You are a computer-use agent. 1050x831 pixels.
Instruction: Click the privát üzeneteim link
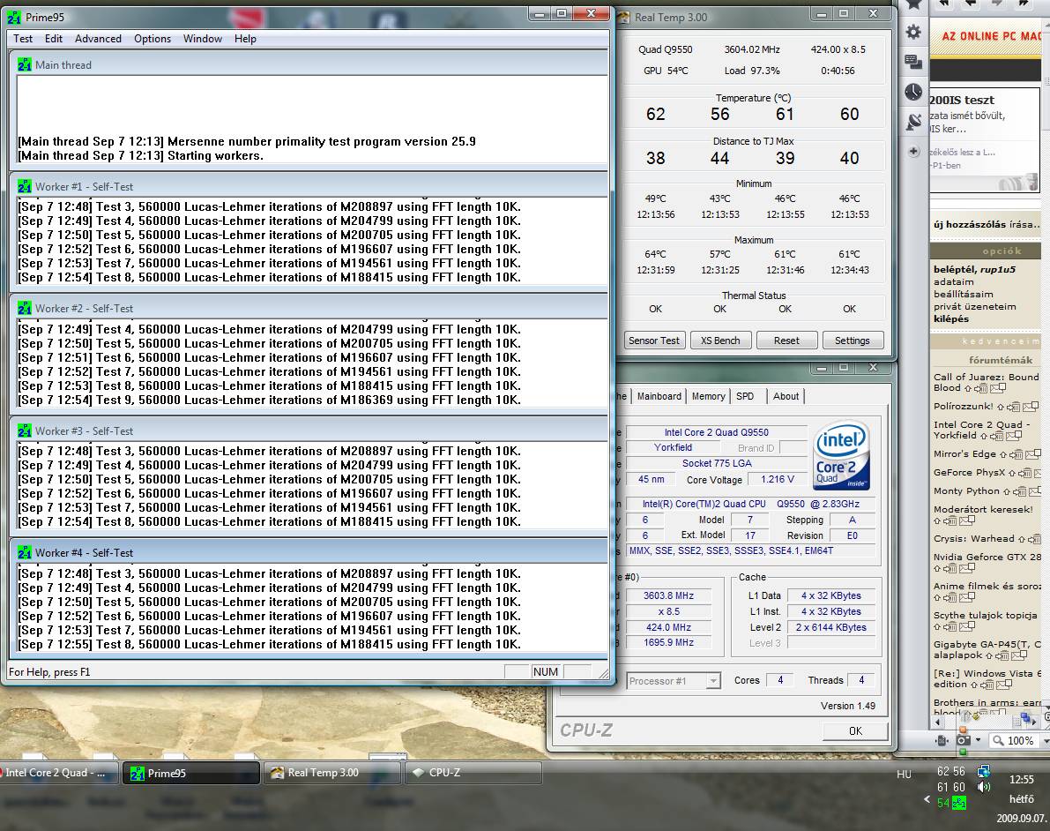[974, 307]
